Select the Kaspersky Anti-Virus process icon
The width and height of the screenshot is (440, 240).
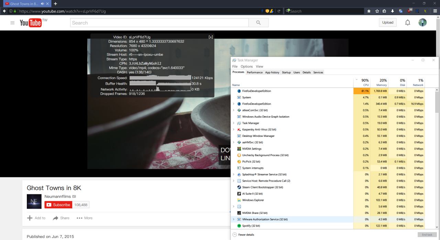(239, 130)
